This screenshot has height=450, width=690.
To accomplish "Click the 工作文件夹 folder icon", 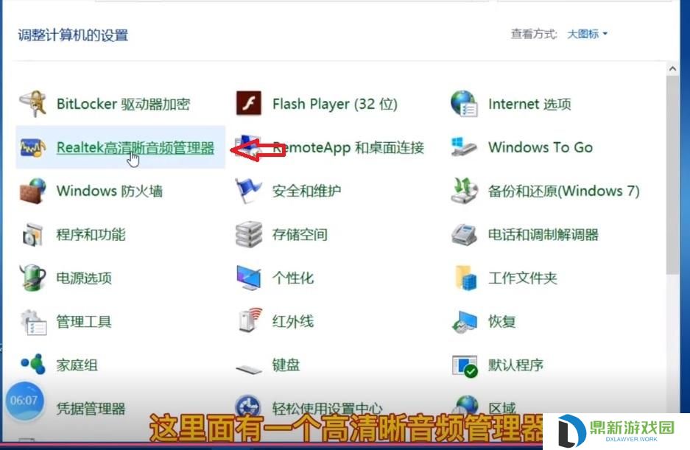I will [465, 278].
